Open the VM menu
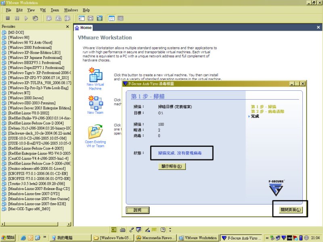The image size is (323, 242). (x=43, y=10)
